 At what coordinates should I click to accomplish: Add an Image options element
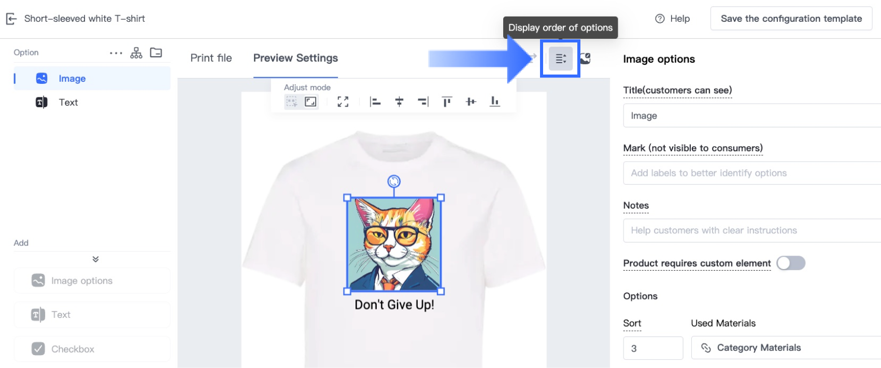click(x=92, y=281)
